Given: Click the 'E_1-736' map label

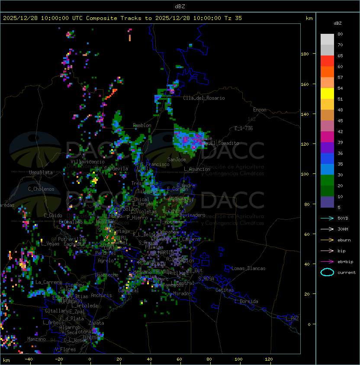Looking at the screenshot, I should pyautogui.click(x=244, y=128).
